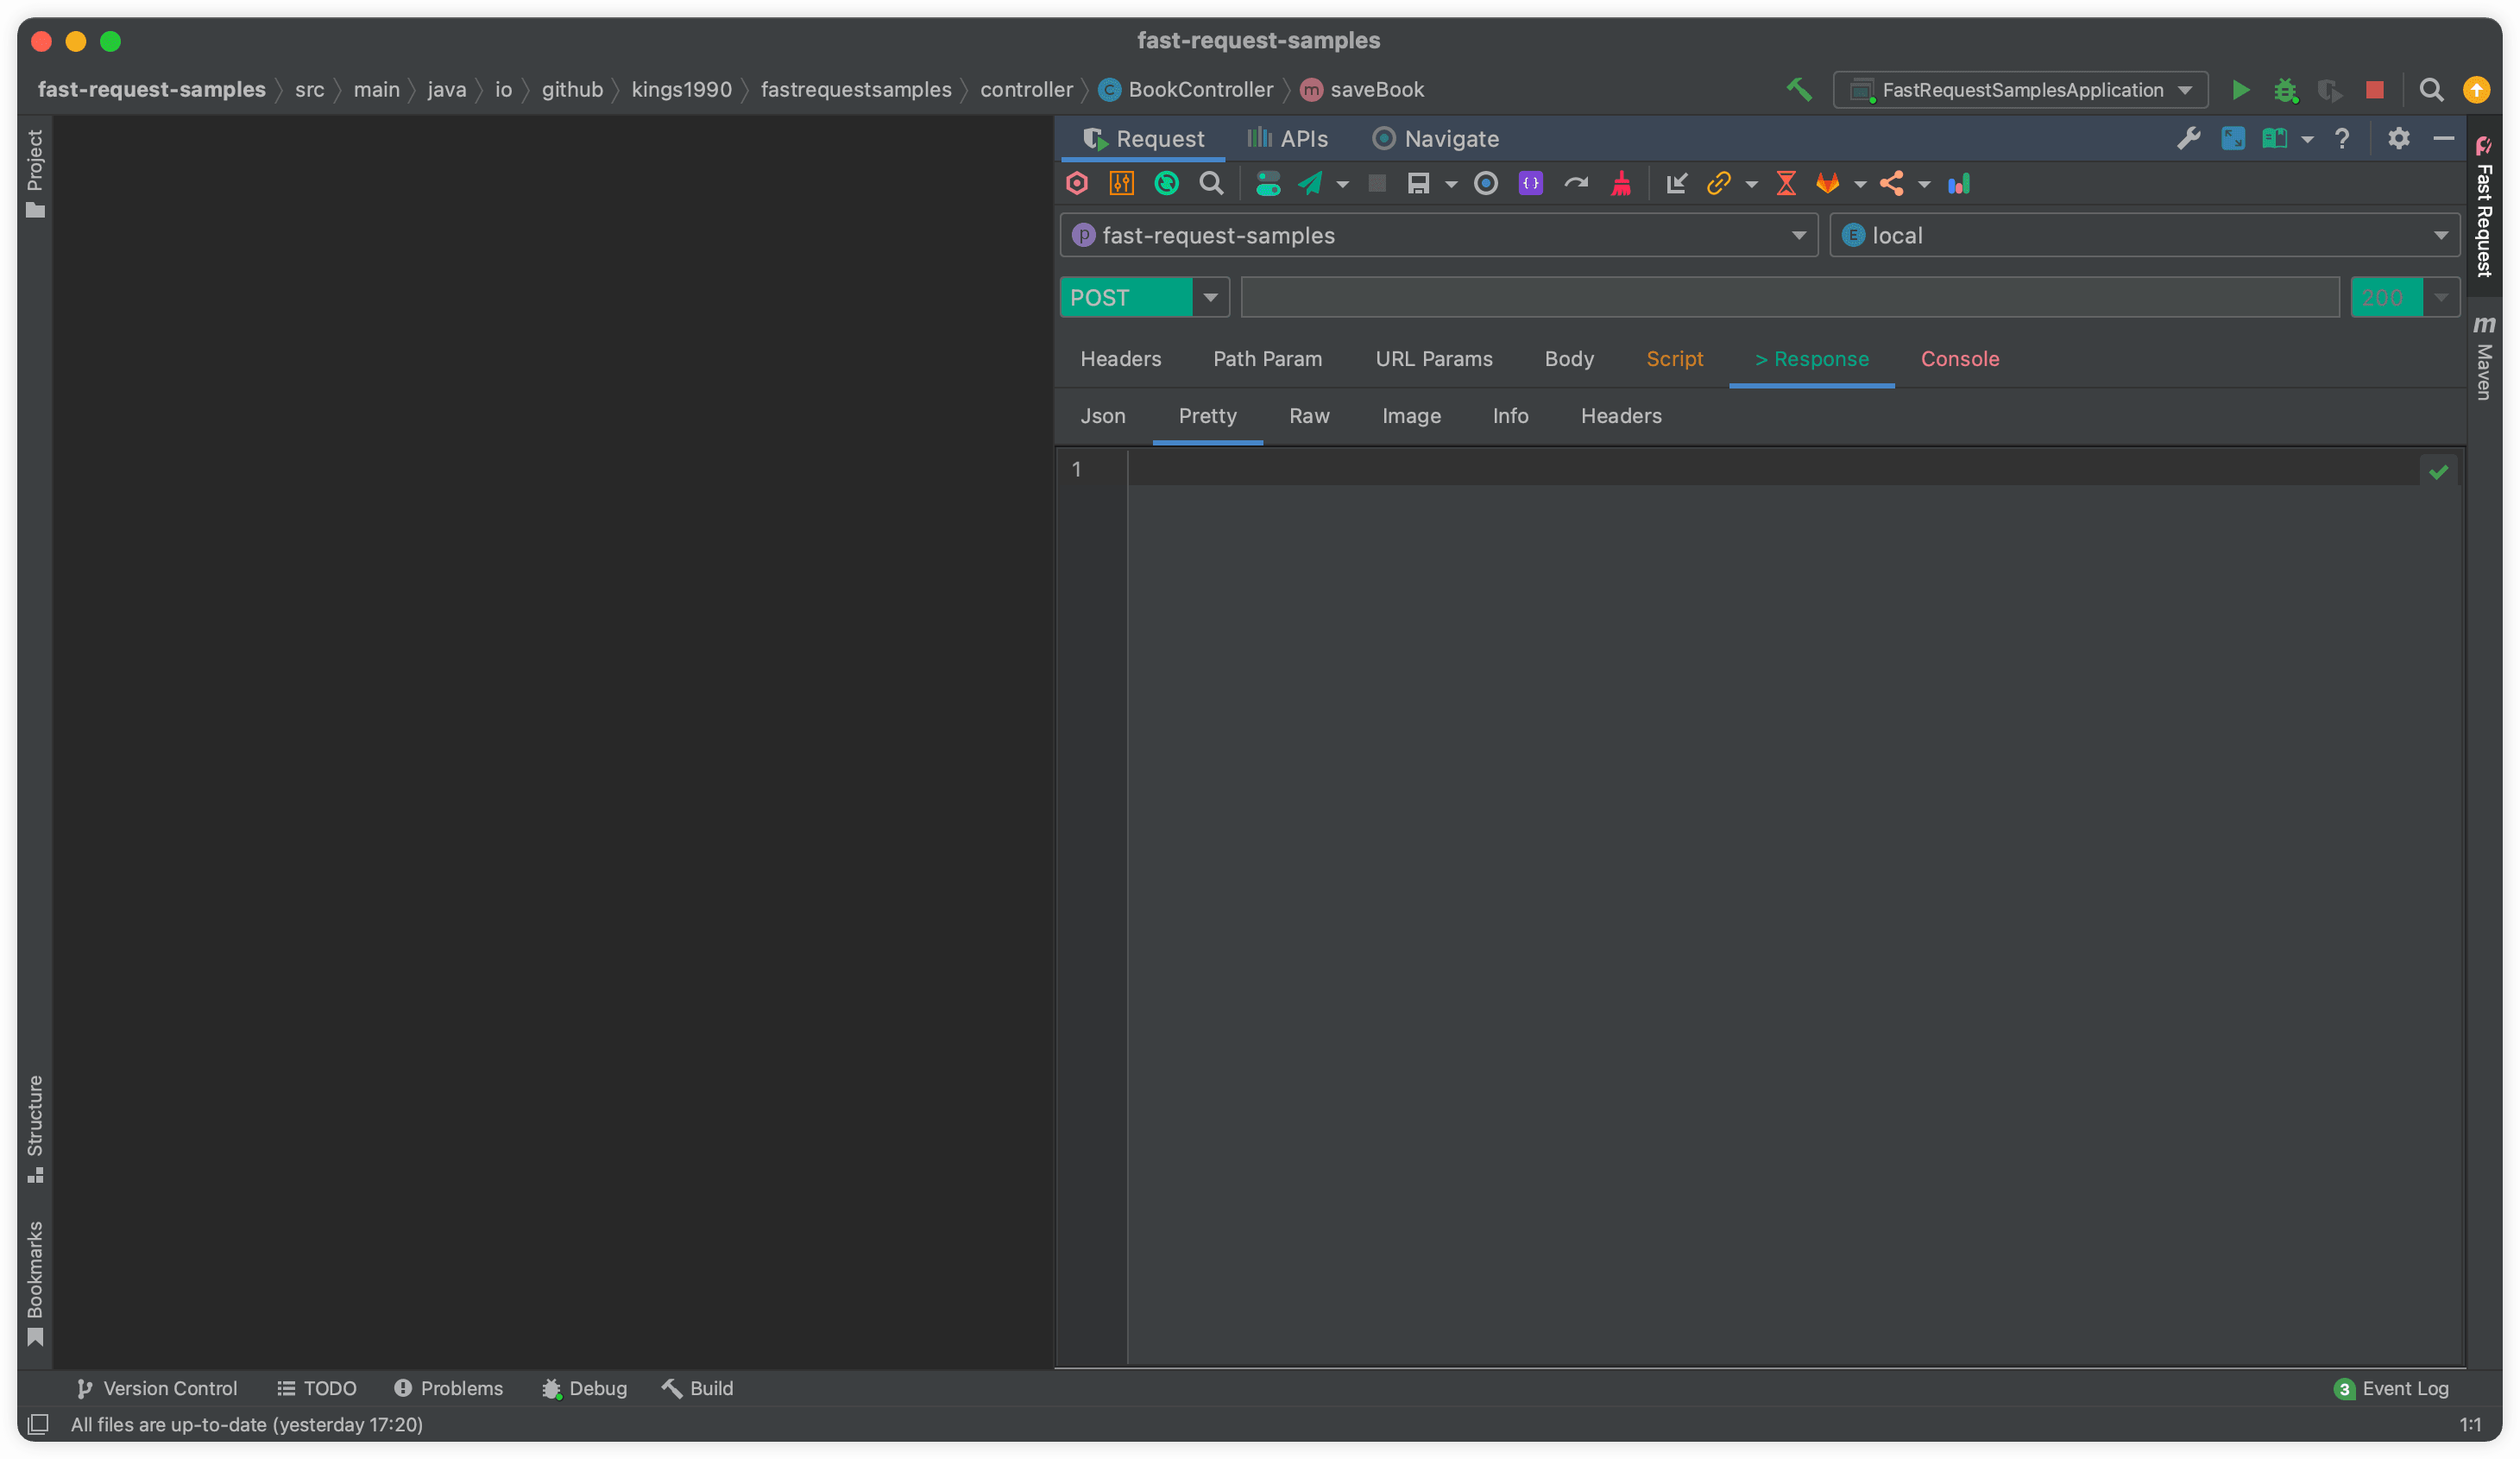Image resolution: width=2520 pixels, height=1459 pixels.
Task: Open the POST method dropdown
Action: click(x=1210, y=296)
